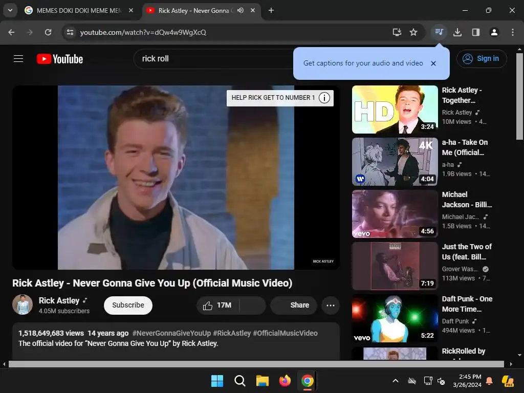Open Chrome downloads icon
The height and width of the screenshot is (393, 524).
tap(457, 32)
